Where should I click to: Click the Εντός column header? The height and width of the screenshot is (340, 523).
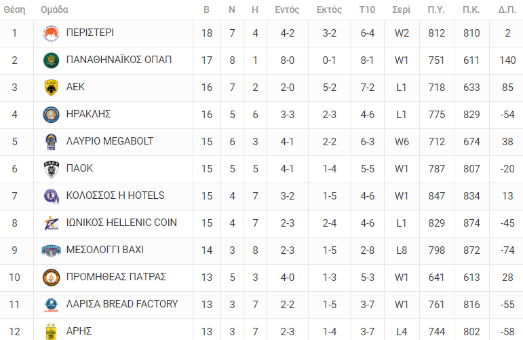coord(287,10)
